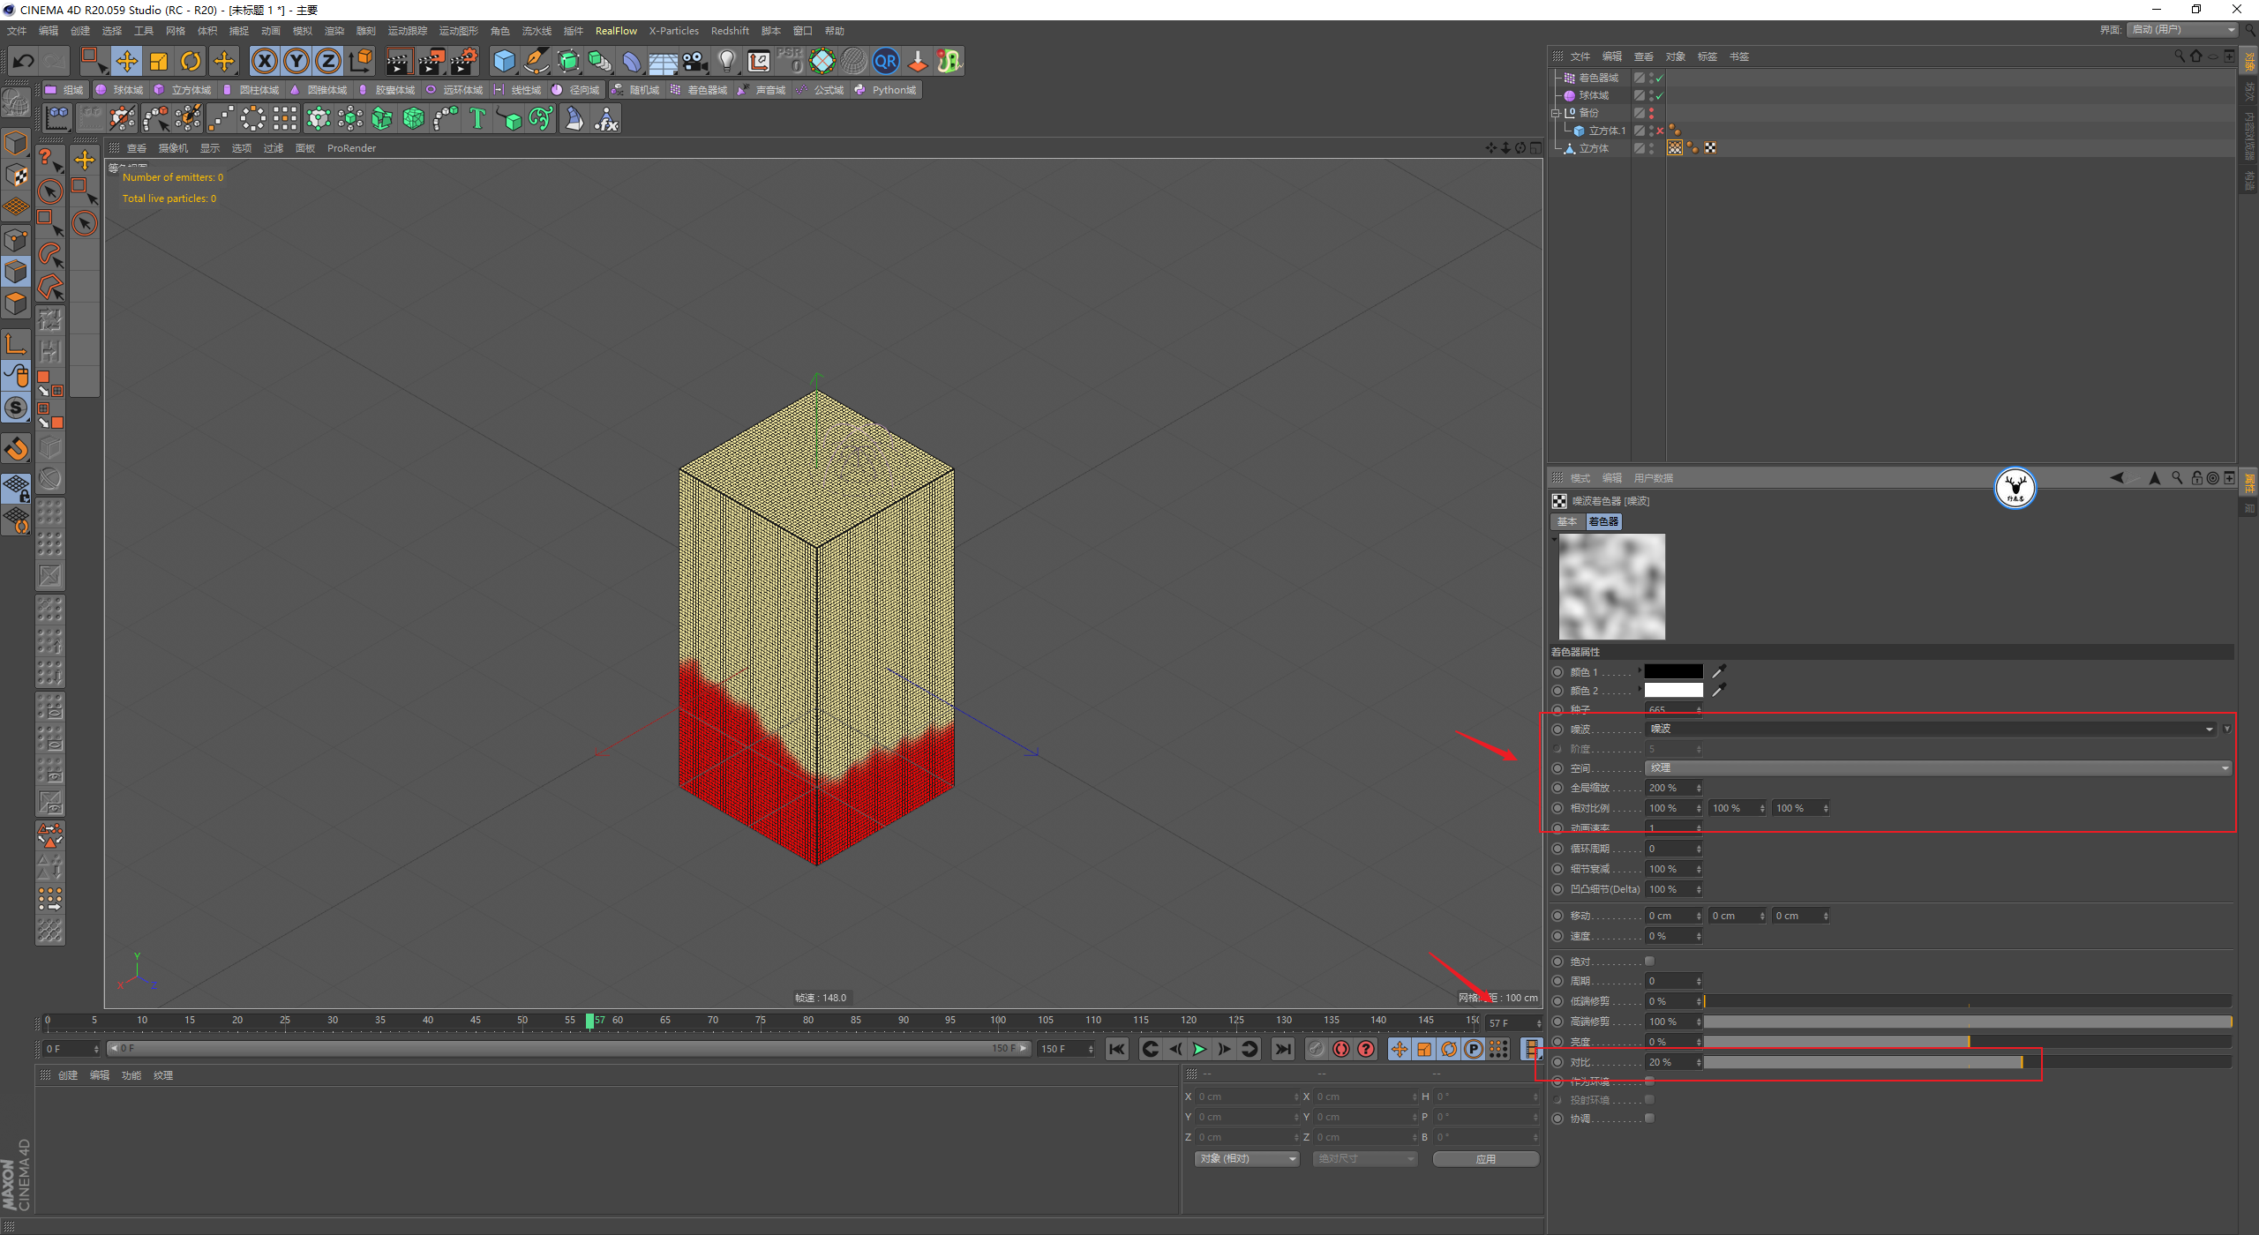This screenshot has width=2259, height=1235.
Task: Toggle the X-axis lock icon
Action: pyautogui.click(x=265, y=61)
